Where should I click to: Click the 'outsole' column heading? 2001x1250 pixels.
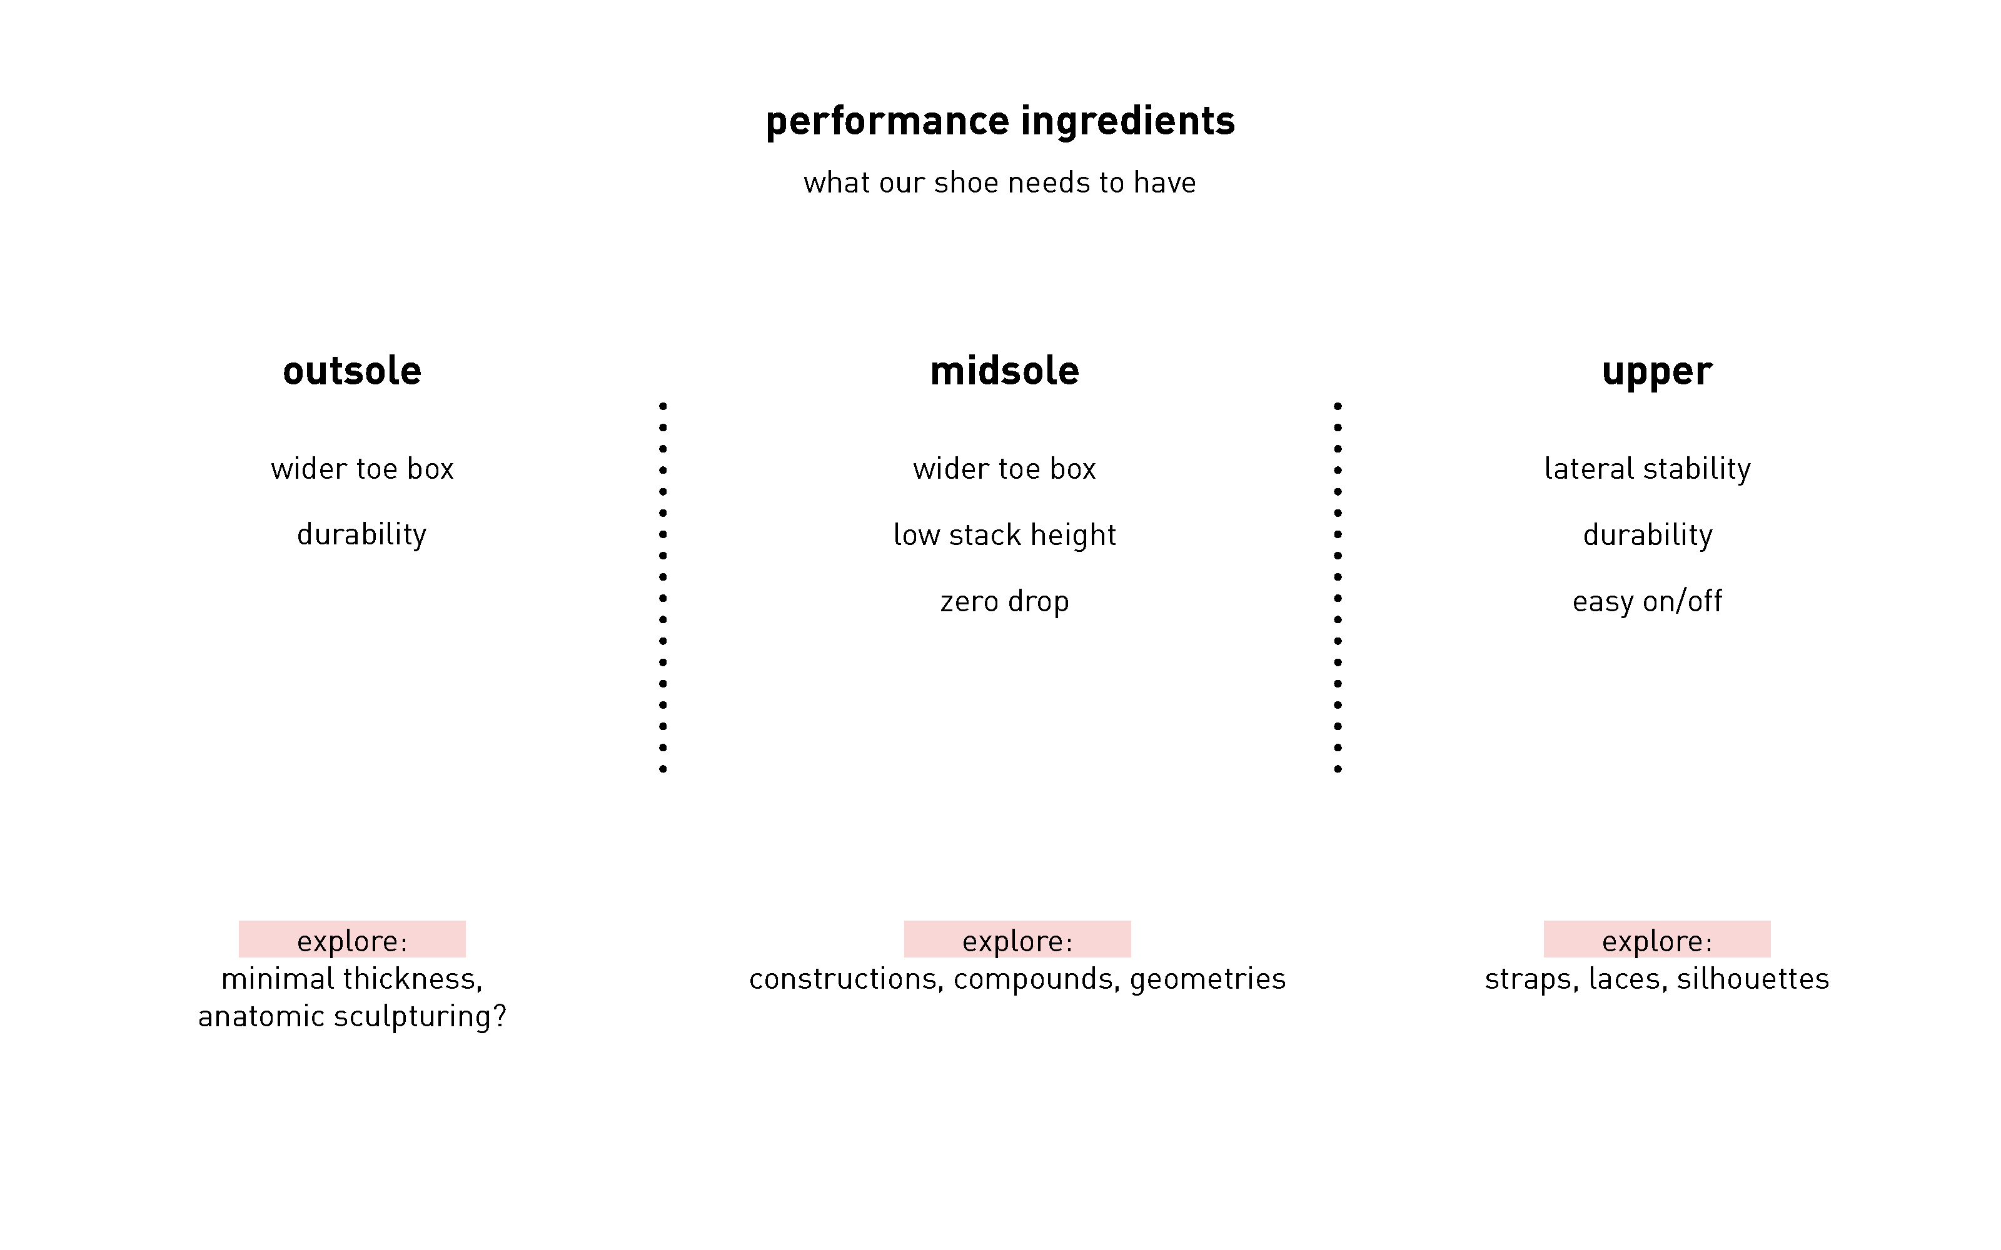click(352, 371)
